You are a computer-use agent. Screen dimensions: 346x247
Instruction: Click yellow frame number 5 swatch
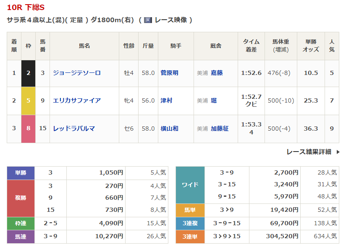pyautogui.click(x=29, y=100)
